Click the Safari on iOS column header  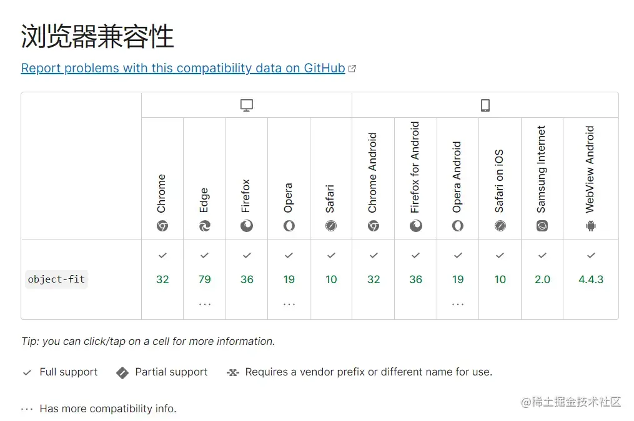(x=500, y=181)
